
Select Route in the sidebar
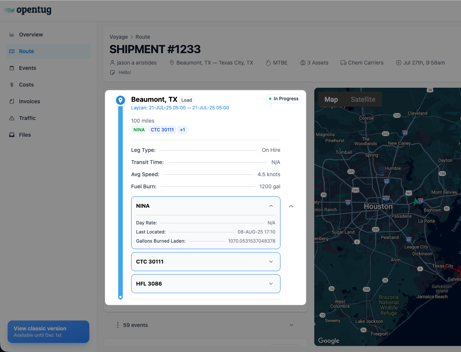tap(48, 51)
